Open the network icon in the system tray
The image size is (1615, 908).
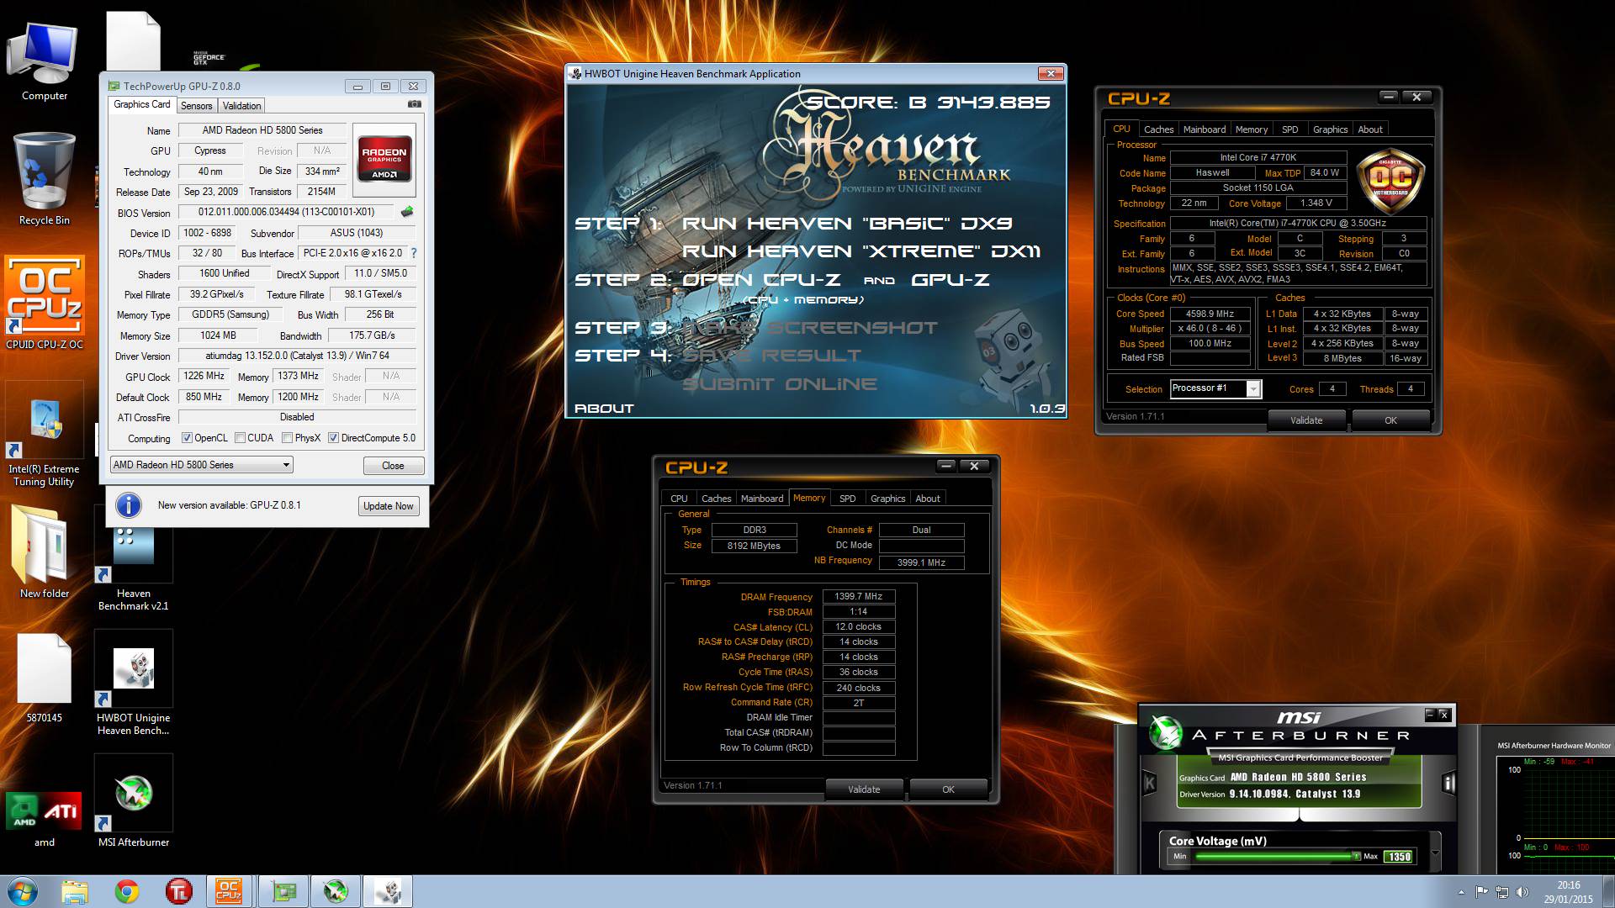coord(1503,892)
